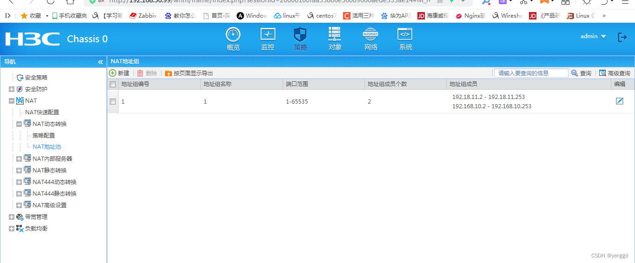
Task: Open the 手机收藏夹 bookmark
Action: [x=69, y=16]
